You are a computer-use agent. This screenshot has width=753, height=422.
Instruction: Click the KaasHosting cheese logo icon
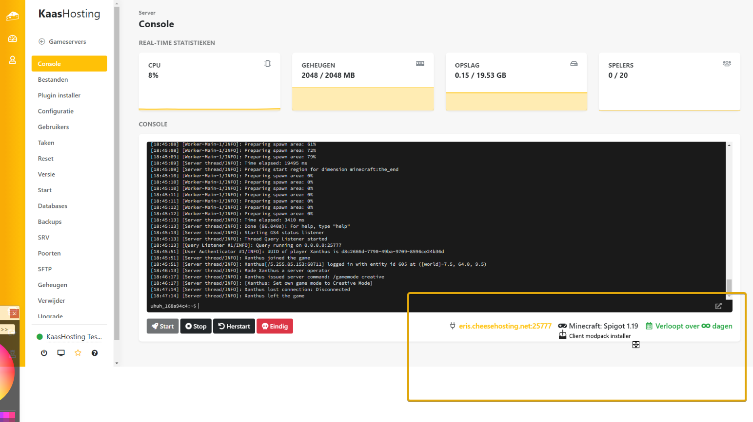click(13, 16)
